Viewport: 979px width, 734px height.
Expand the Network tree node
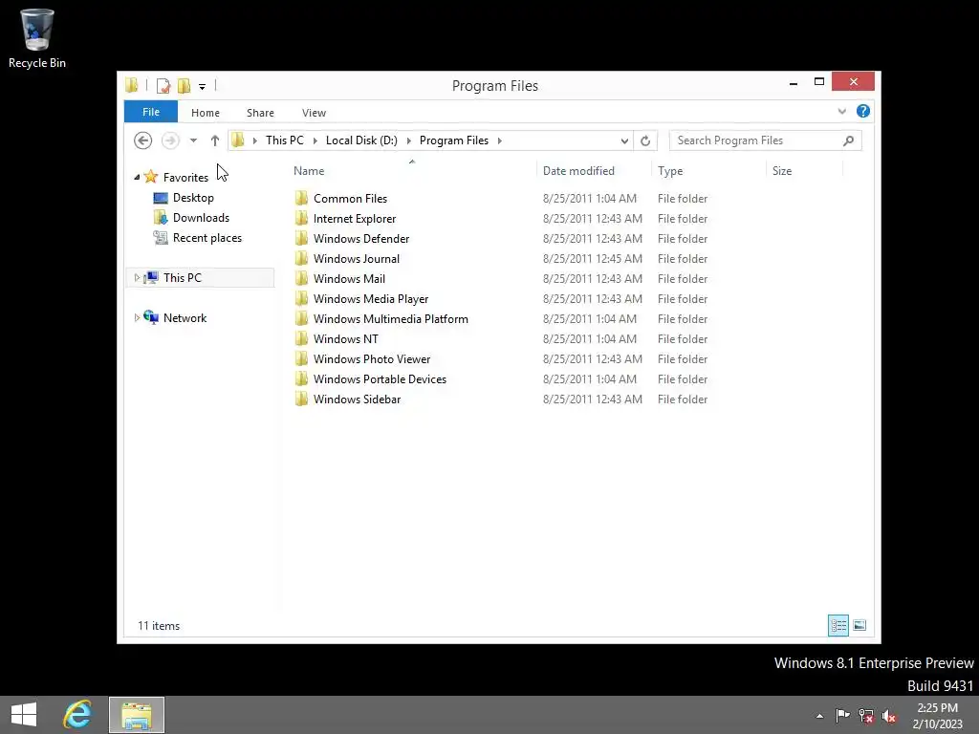pos(137,317)
